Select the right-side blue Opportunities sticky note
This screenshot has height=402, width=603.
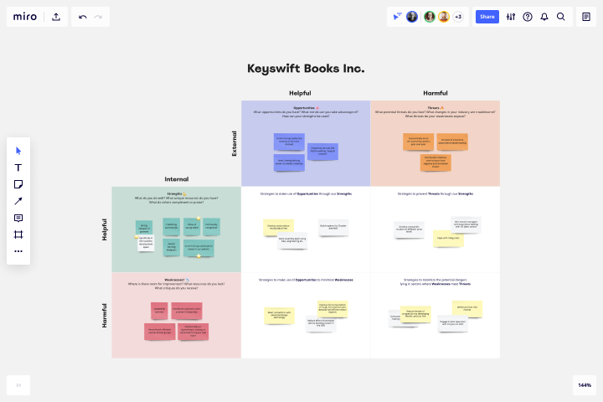pos(322,152)
